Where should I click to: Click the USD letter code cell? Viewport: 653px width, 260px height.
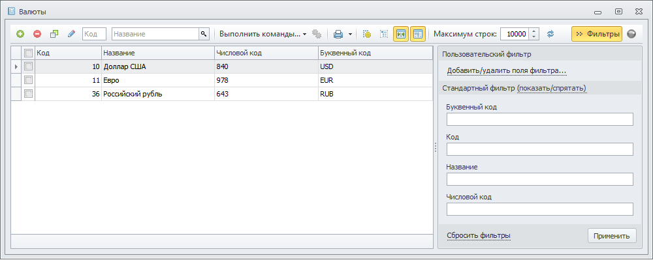pos(375,66)
